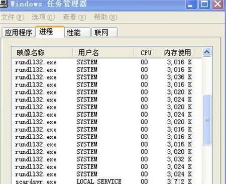
Task: Minimize the Windows 任务管理器 window
Action: (191, 4)
